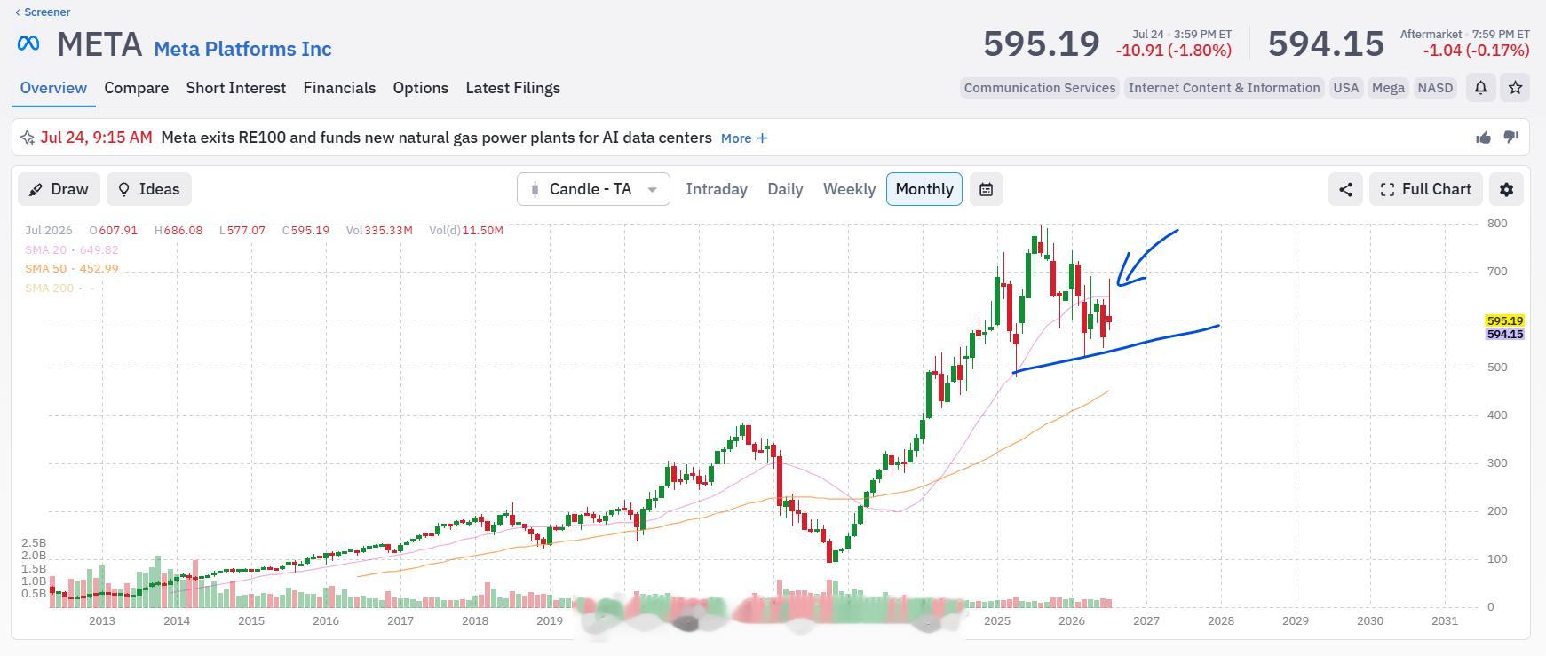Open the Latest Filings tab
The height and width of the screenshot is (656, 1546).
point(512,88)
